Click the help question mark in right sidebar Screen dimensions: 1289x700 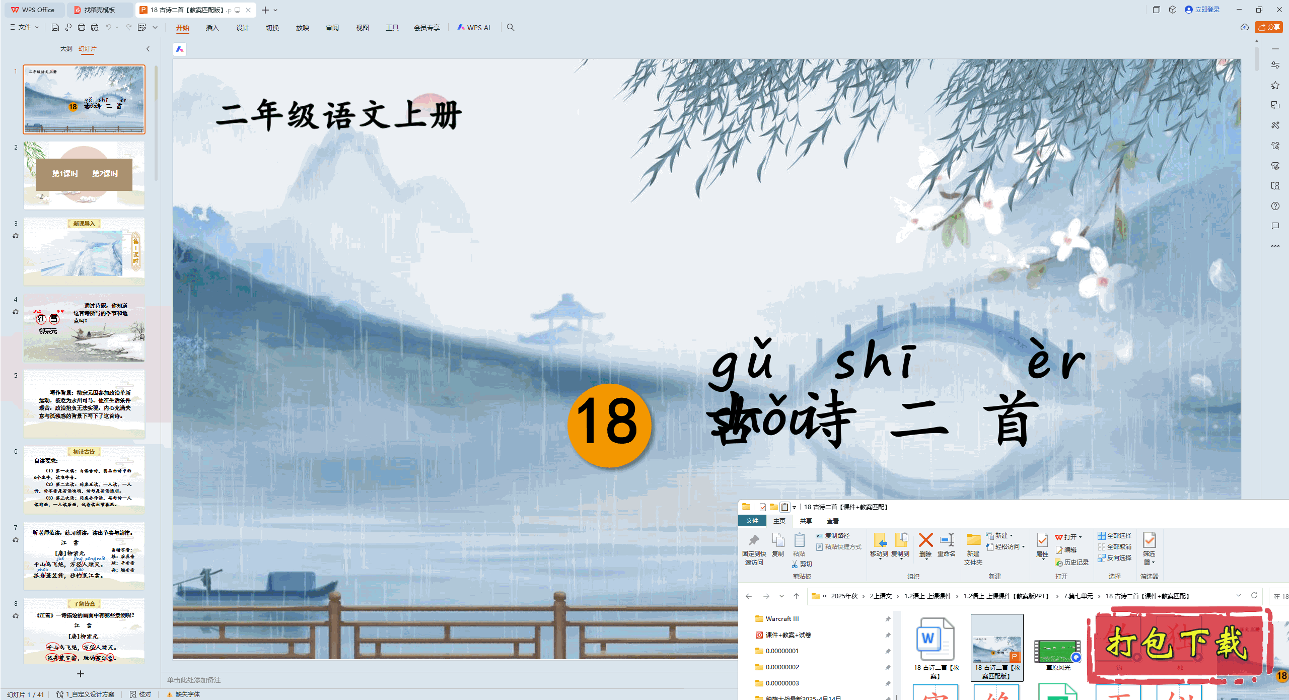click(x=1275, y=206)
